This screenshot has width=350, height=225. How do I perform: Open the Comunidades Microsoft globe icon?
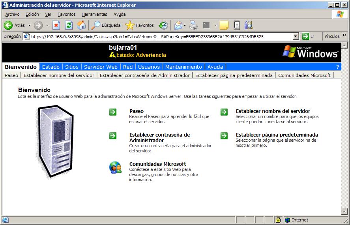click(x=115, y=167)
